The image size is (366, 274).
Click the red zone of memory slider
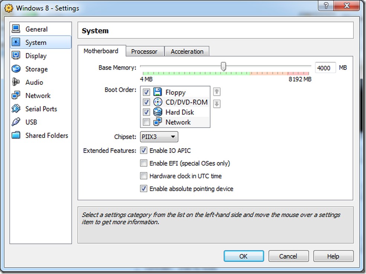[x=298, y=73]
